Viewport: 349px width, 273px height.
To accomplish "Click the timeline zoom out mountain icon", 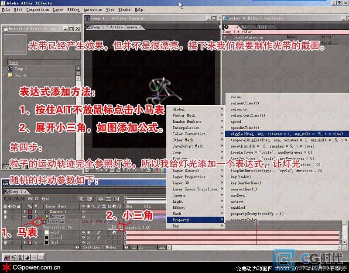I will [134, 247].
